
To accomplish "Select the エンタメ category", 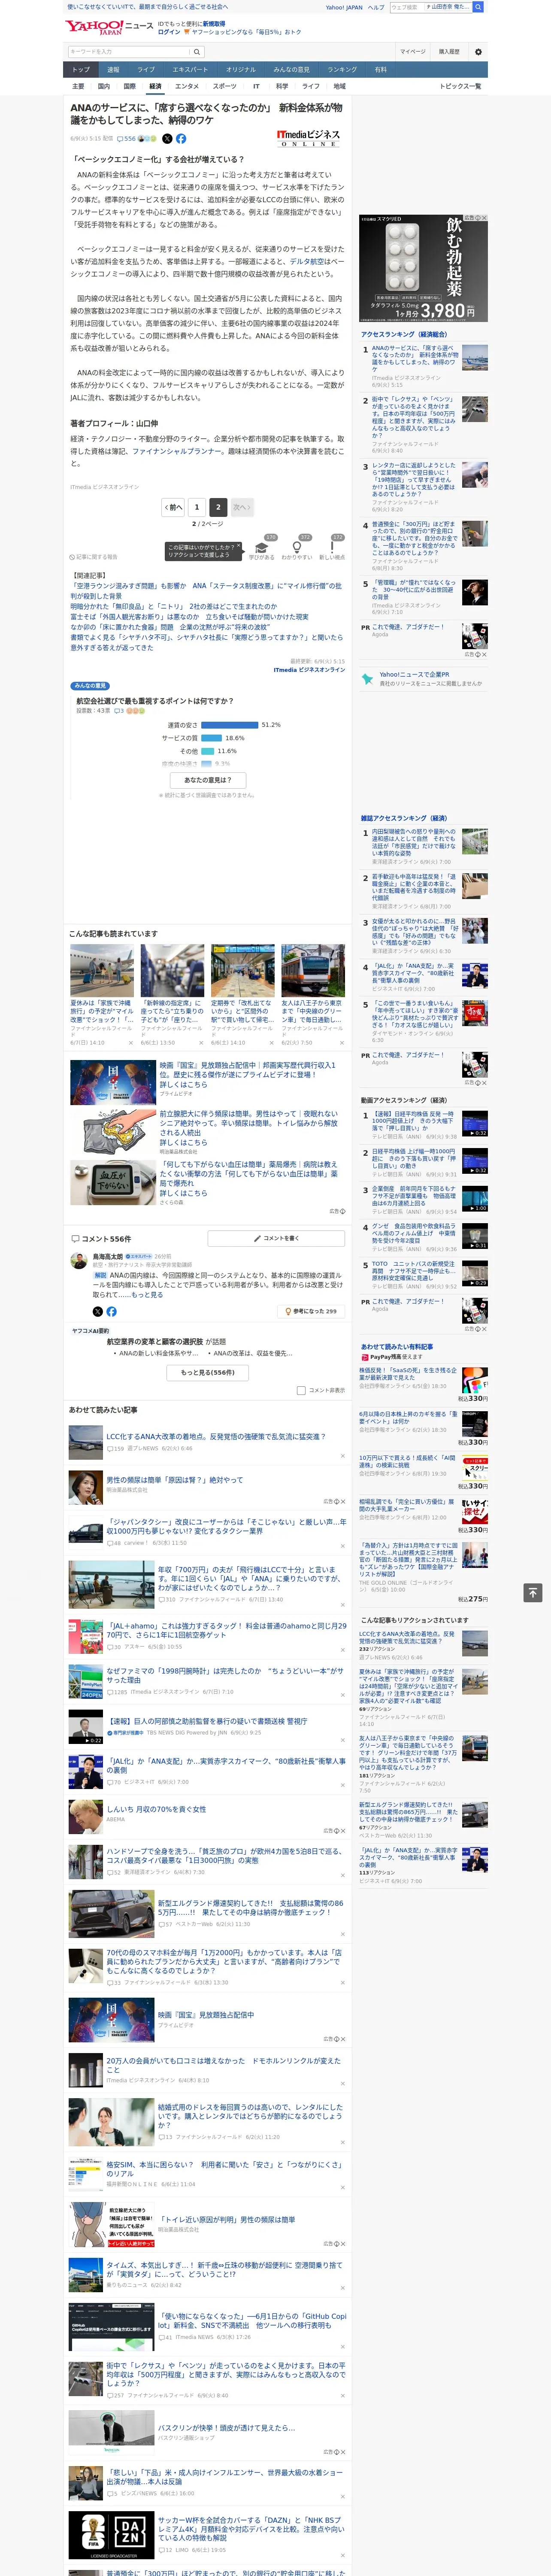I will (x=187, y=87).
